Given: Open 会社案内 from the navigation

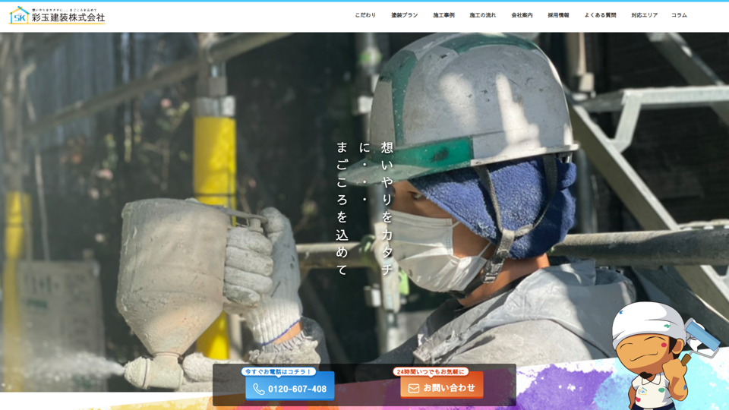Looking at the screenshot, I should tap(522, 15).
